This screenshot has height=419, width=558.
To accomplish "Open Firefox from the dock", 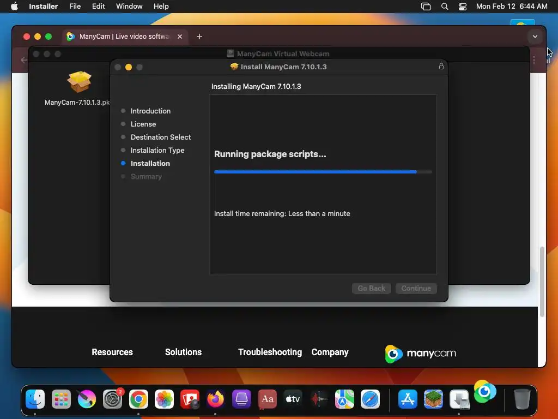I will click(x=216, y=399).
